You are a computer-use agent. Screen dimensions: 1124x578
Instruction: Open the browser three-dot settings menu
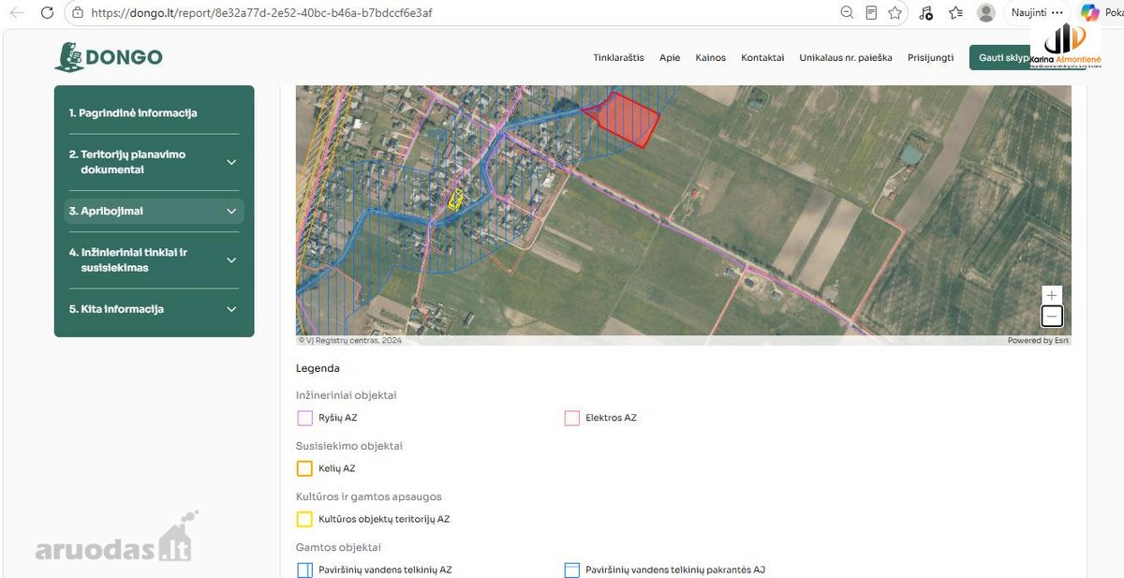pyautogui.click(x=1057, y=13)
